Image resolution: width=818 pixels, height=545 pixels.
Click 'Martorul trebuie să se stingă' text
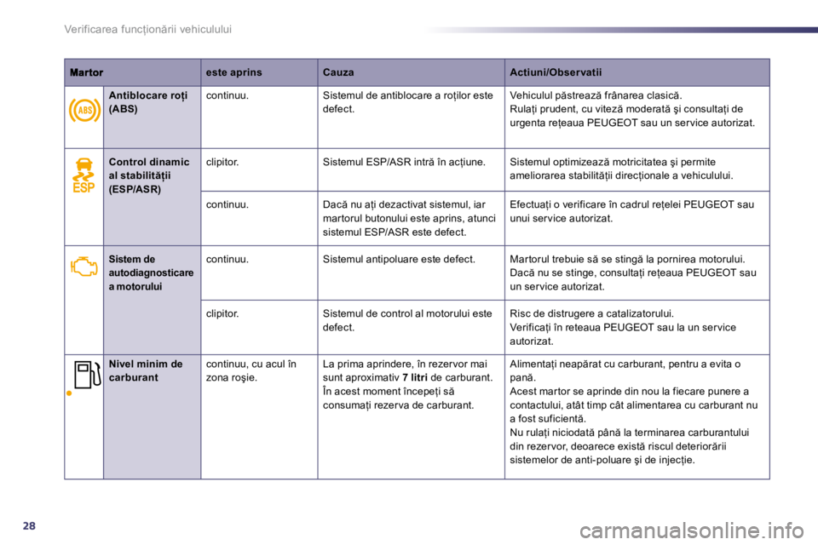(627, 259)
